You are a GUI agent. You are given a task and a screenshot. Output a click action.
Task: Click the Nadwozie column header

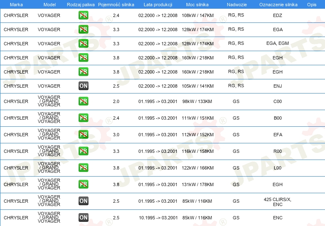(x=237, y=5)
